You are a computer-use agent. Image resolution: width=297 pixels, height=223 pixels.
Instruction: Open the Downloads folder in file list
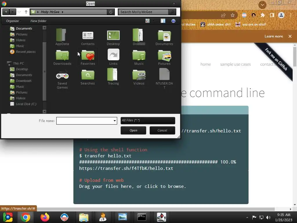(x=62, y=57)
